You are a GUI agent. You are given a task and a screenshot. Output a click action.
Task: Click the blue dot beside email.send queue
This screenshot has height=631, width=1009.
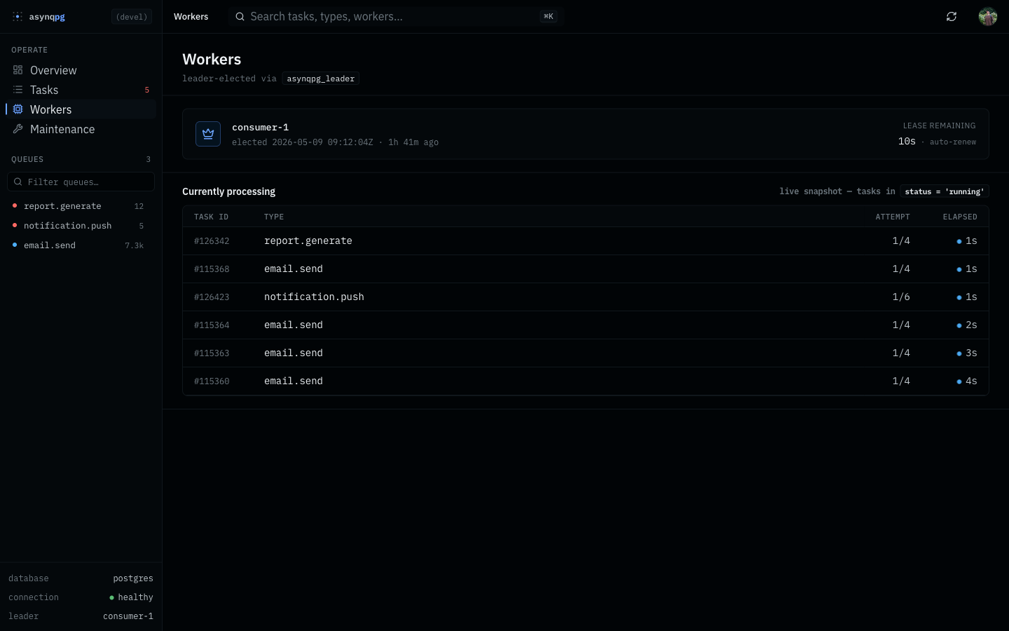click(15, 245)
